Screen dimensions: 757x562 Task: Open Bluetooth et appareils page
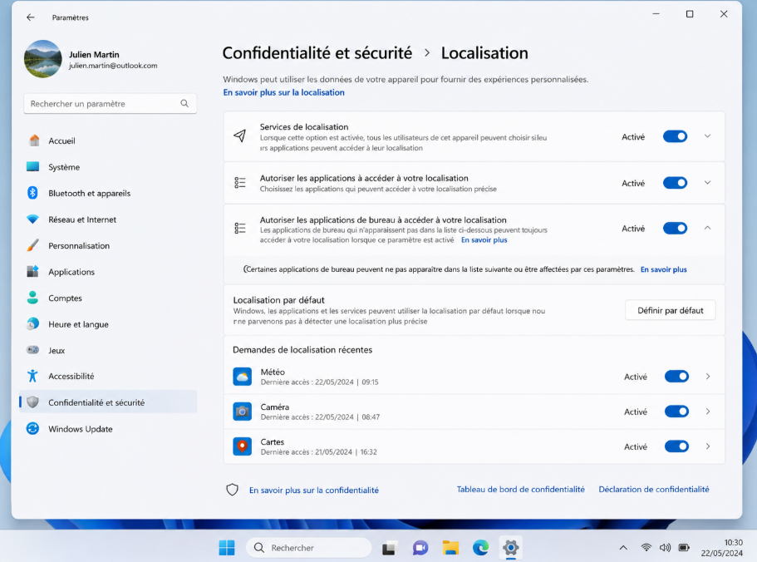tap(108, 193)
